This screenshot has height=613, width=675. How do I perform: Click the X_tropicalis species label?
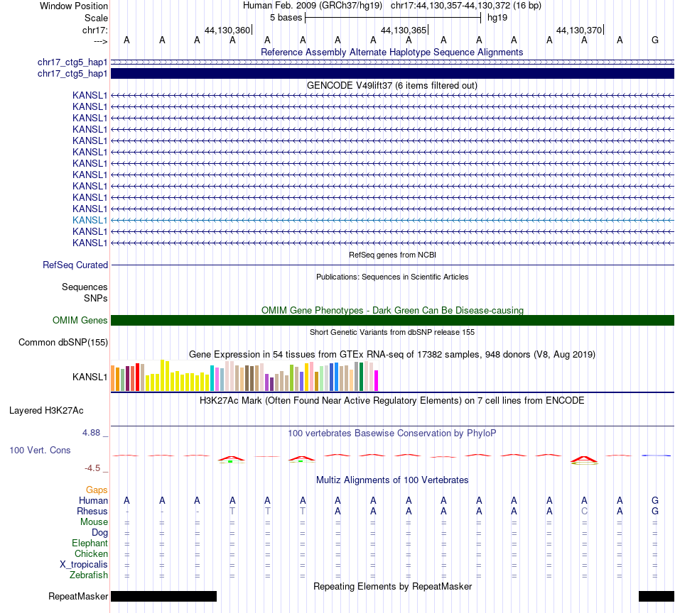(x=84, y=565)
